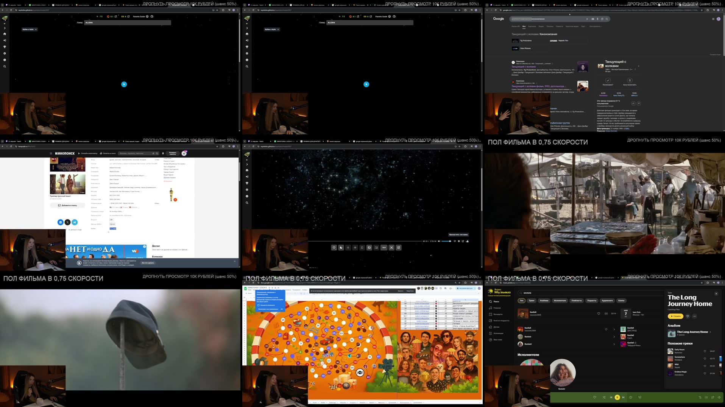Screen dimensions: 725x407
Task: Share the film via the X icon on Kinopoisk
Action: [67, 222]
